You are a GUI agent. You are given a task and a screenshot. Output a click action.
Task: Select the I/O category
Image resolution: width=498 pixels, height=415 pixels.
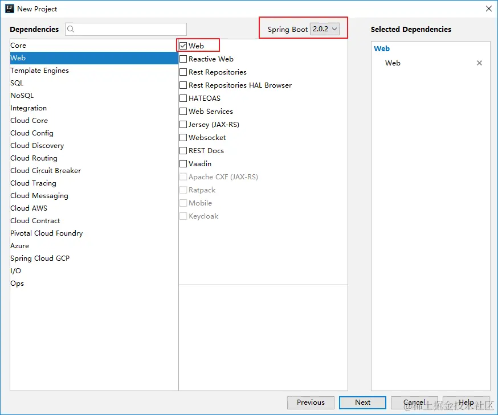pos(94,271)
